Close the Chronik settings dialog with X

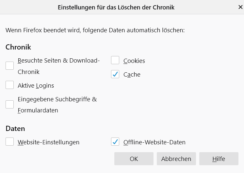click(x=240, y=7)
